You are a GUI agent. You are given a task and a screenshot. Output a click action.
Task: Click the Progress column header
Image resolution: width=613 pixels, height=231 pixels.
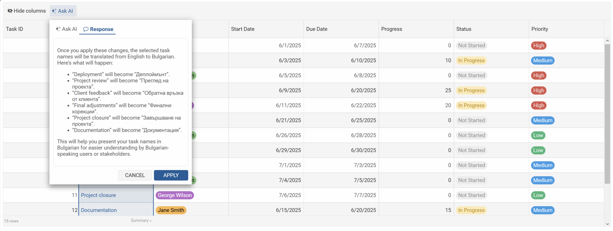click(x=391, y=29)
